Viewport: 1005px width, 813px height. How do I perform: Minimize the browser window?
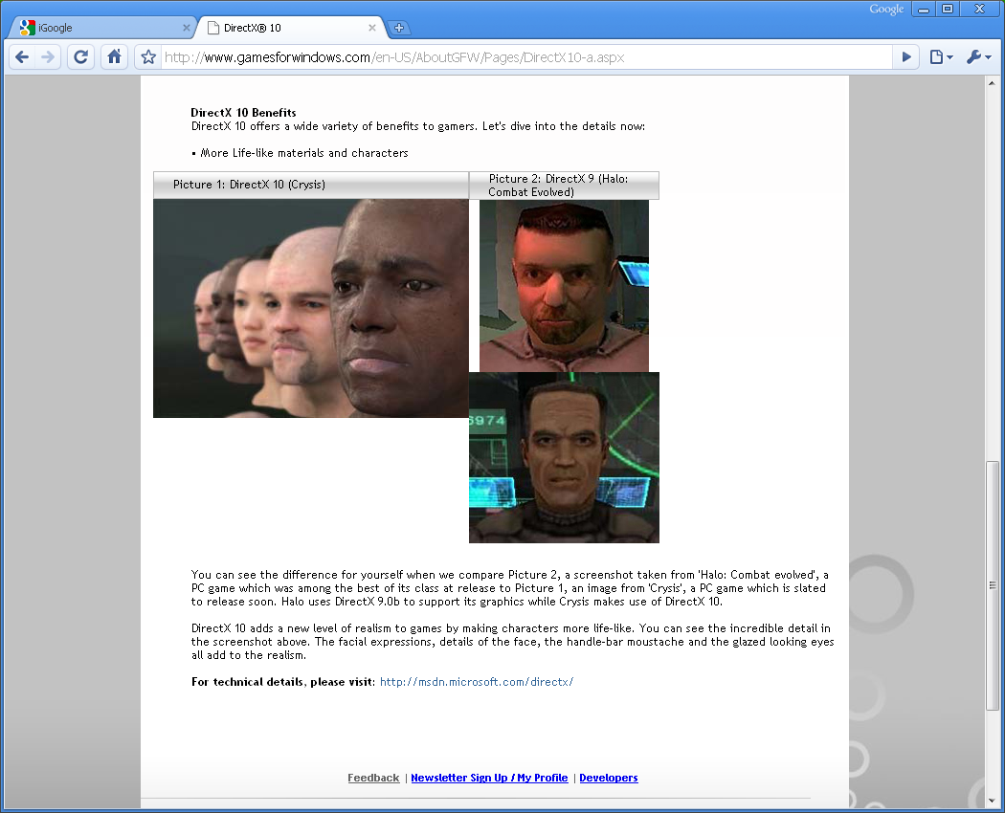(924, 9)
